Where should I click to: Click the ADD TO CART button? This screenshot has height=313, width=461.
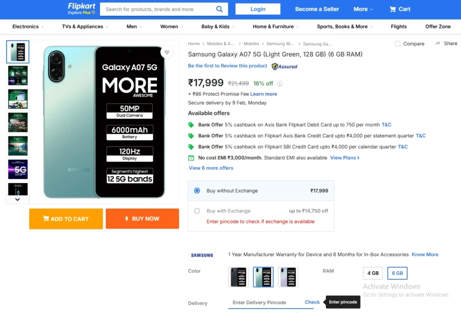66,218
